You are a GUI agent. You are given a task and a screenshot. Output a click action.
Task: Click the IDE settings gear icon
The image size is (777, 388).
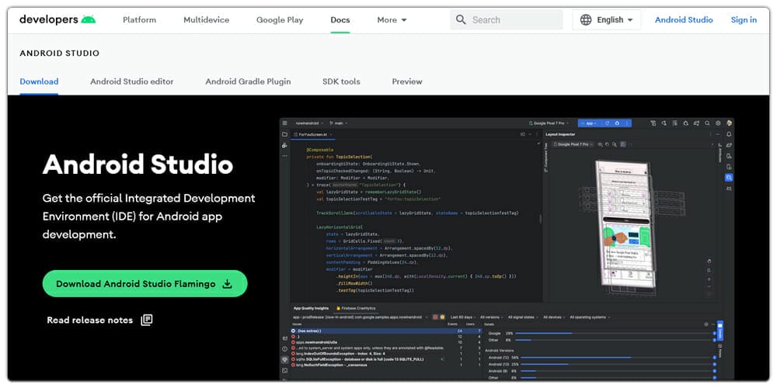coord(718,123)
